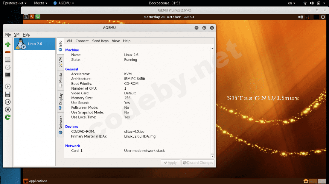The image size is (329, 184).
Task: Click the Wi-Fi icon in host top bar
Action: coord(305,3)
